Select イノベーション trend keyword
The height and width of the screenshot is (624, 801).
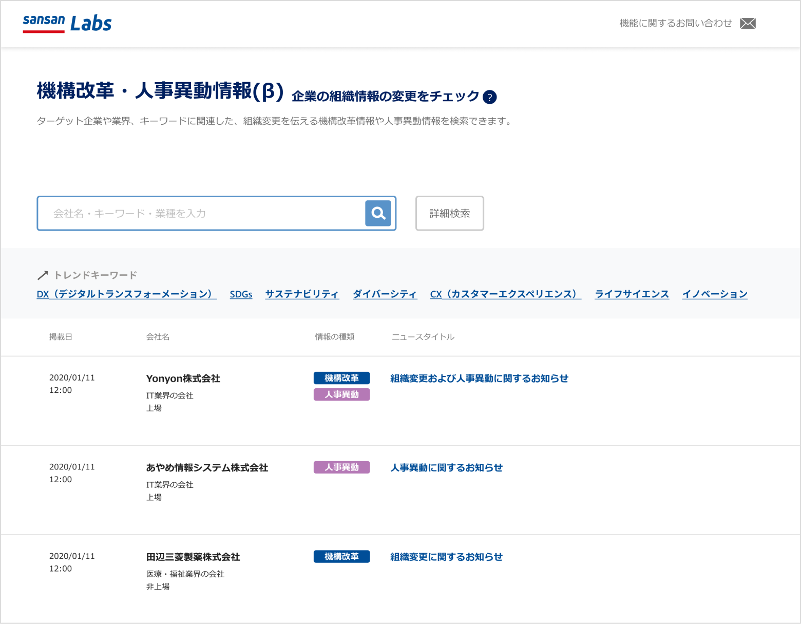tap(715, 294)
